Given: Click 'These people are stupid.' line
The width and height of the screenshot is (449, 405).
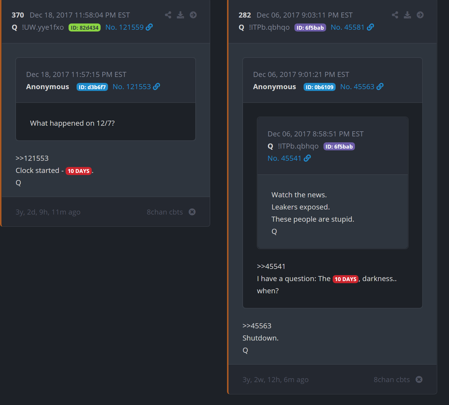Looking at the screenshot, I should [313, 219].
